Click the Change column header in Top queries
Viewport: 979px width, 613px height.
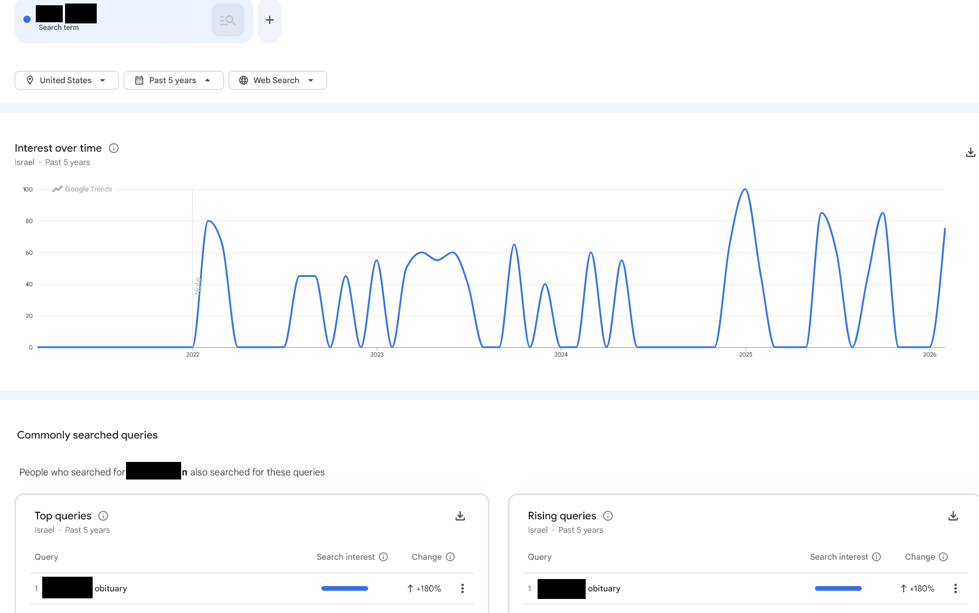tap(427, 557)
